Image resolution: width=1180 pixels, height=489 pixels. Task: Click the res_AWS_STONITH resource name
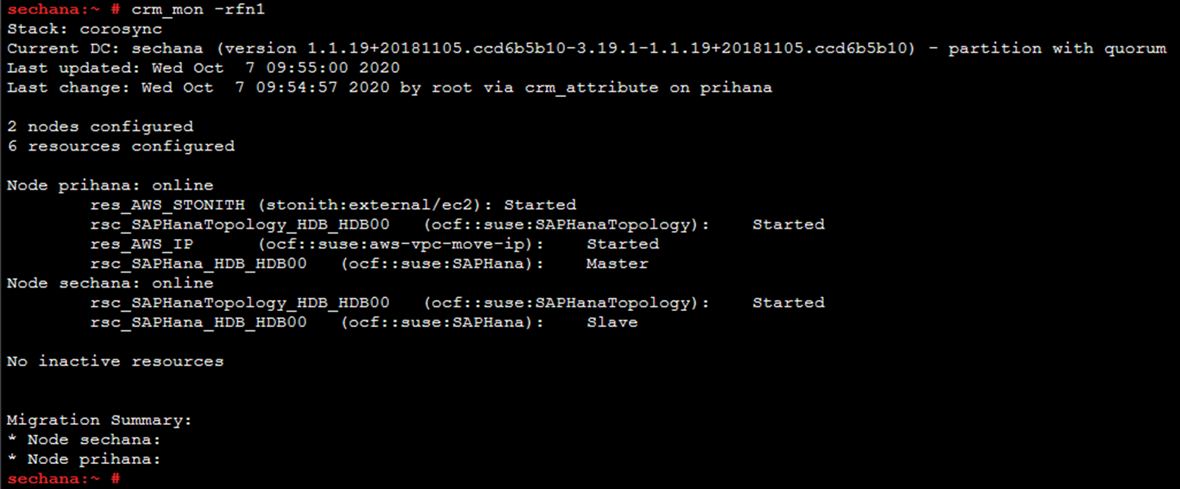167,205
